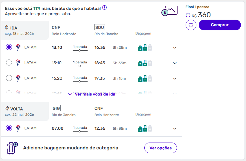
Task: Click baggage icons for 15:10 flight
Action: click(145, 63)
